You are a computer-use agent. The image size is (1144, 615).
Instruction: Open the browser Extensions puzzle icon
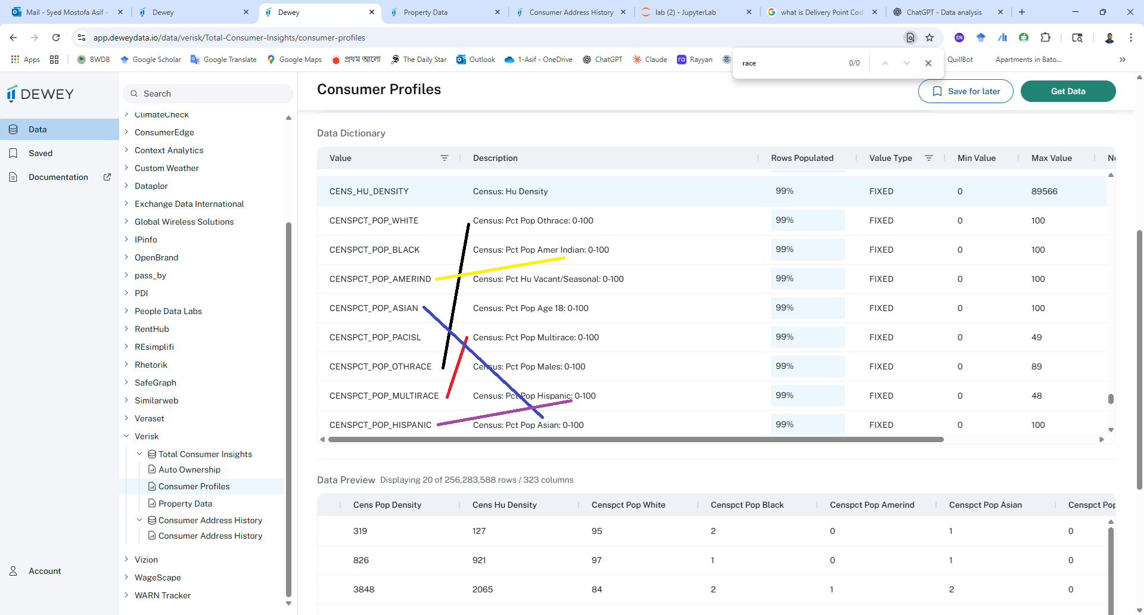coord(1045,38)
